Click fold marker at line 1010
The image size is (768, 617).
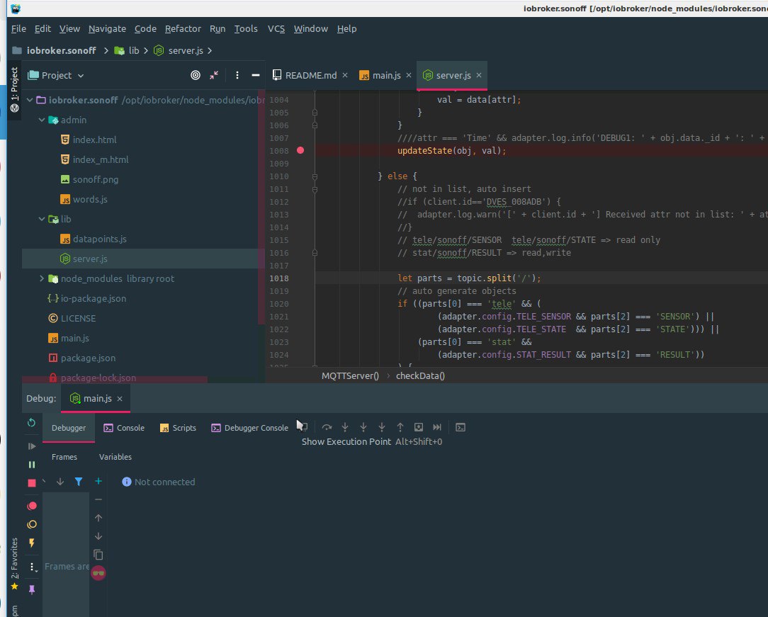[x=315, y=176]
